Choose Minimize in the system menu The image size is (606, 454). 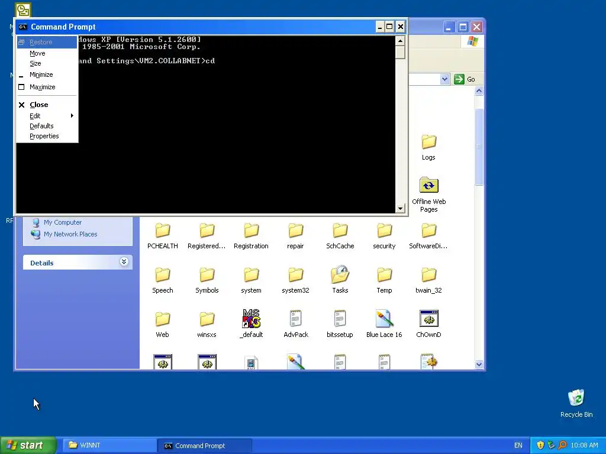(47, 74)
